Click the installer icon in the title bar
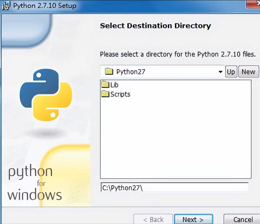Viewport: 260px width, 224px height. (x=6, y=5)
